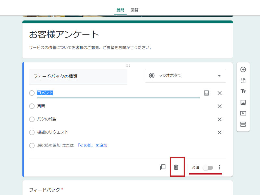
Task: Add a new question from the side toolbar
Action: click(243, 70)
